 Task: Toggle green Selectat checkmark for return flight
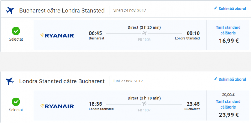[x=16, y=102]
